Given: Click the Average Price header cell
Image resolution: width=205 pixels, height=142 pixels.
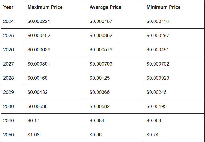Looking at the screenshot, I should pos(105,7).
